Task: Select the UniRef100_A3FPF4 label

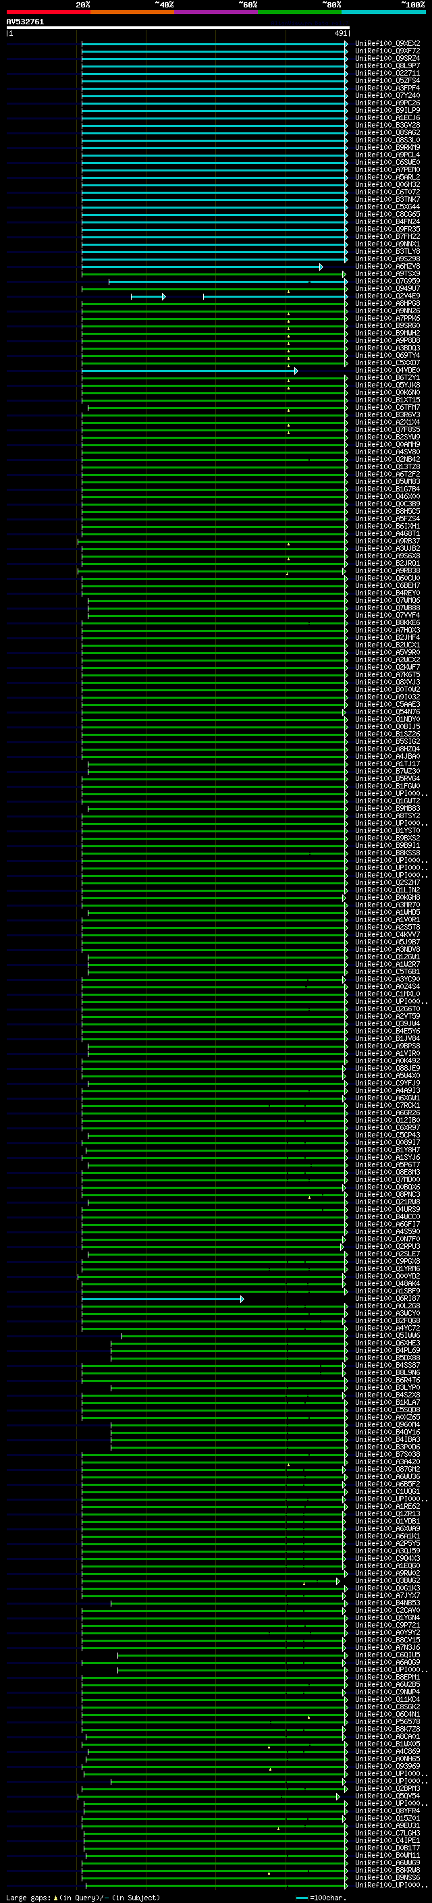Action: pos(387,88)
